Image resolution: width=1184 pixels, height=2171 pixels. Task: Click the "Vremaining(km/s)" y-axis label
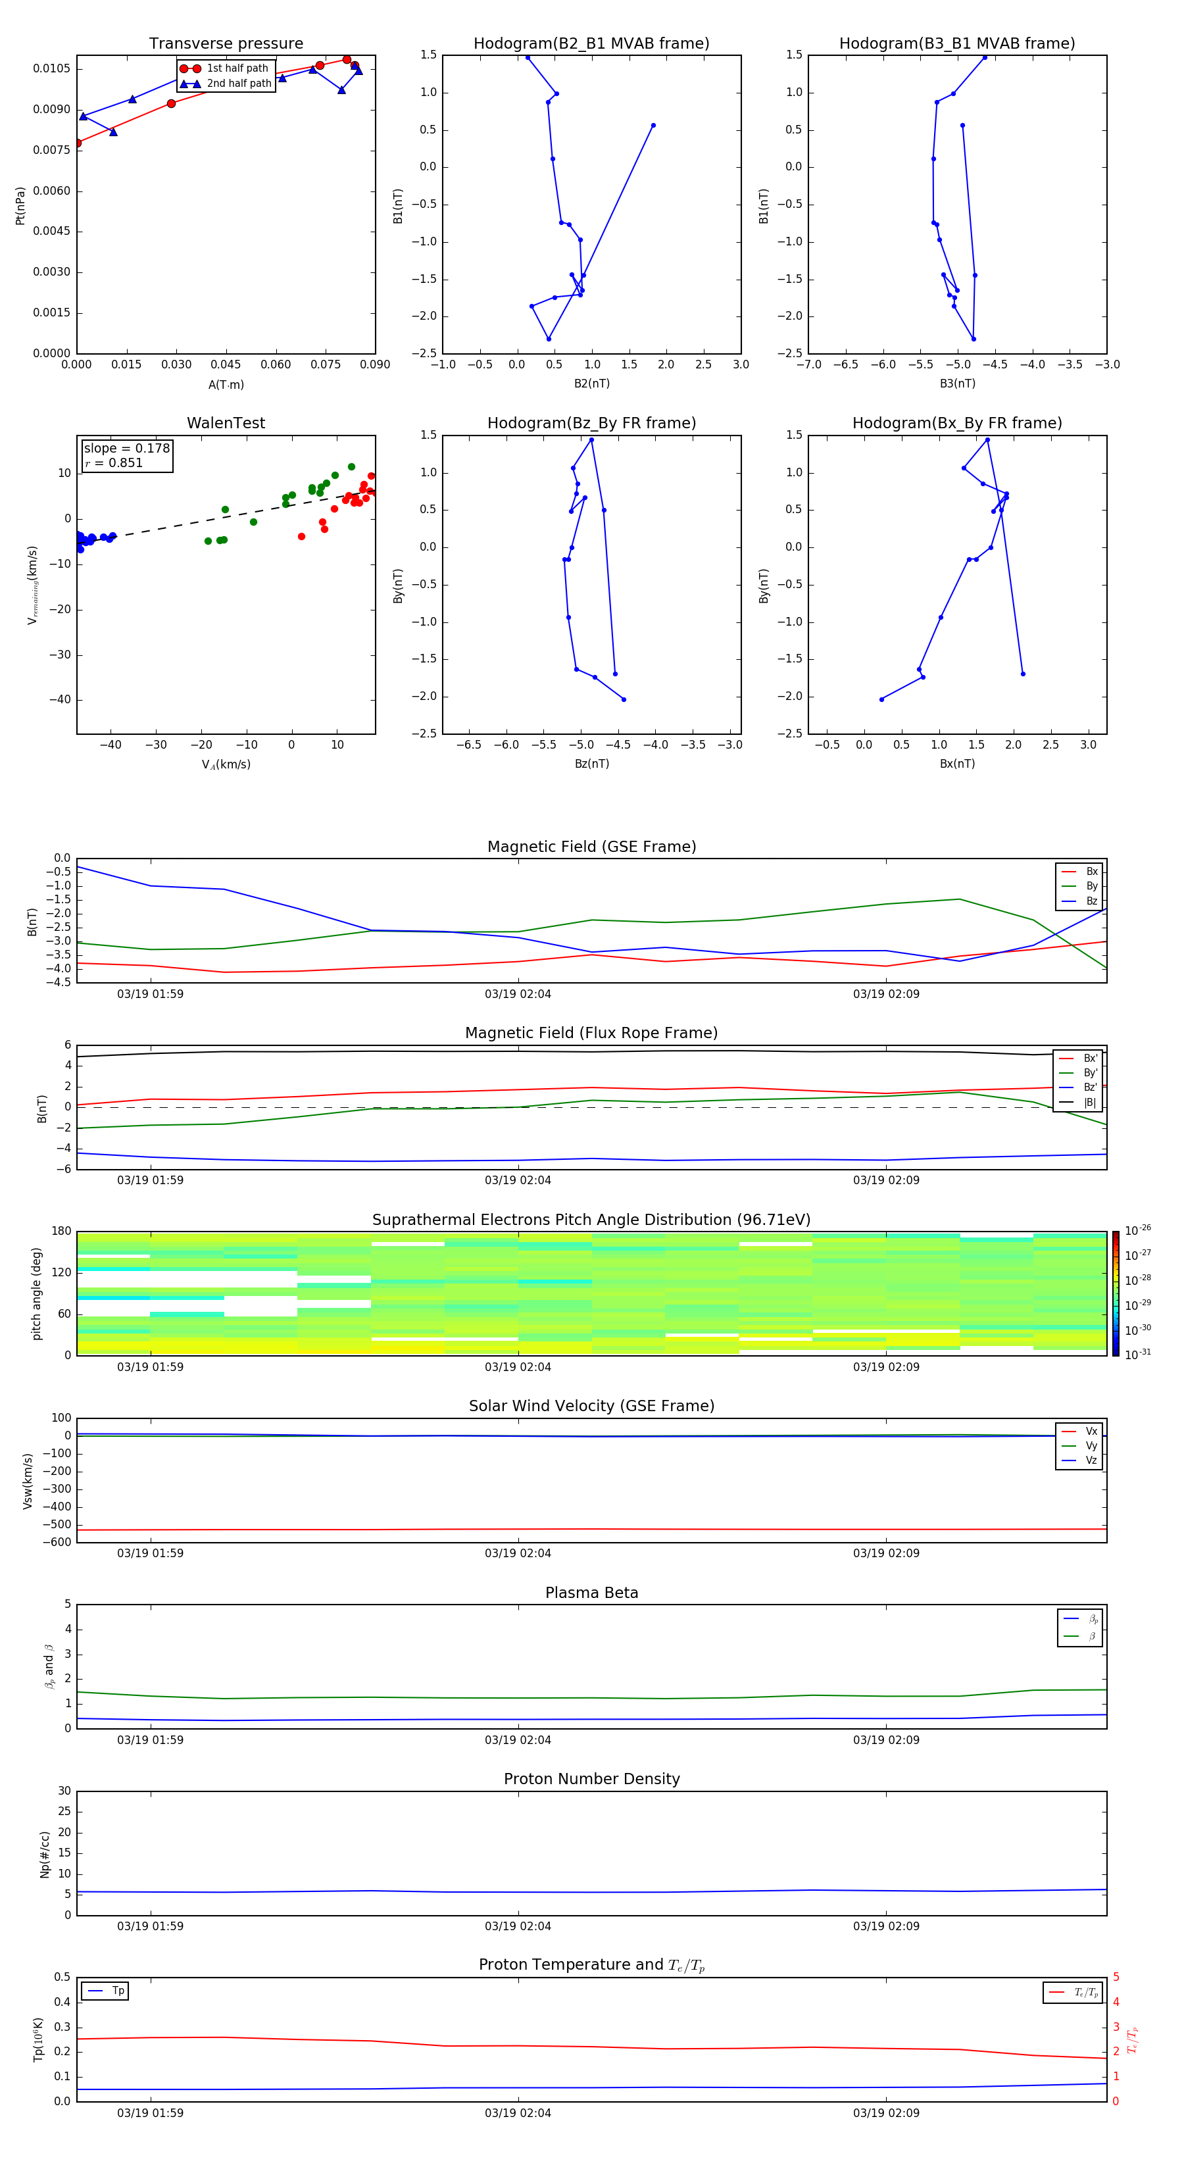33,585
